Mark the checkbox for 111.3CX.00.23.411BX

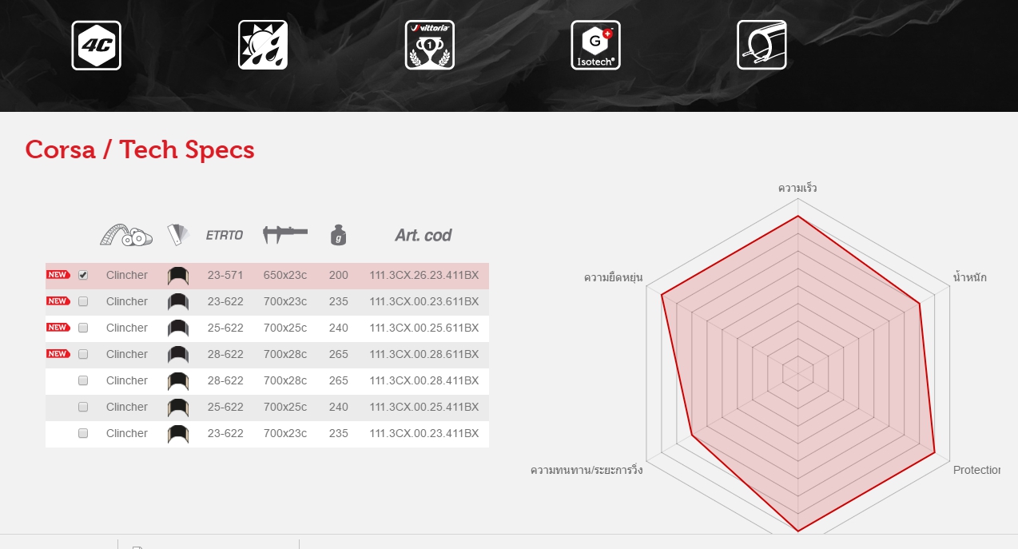coord(83,433)
